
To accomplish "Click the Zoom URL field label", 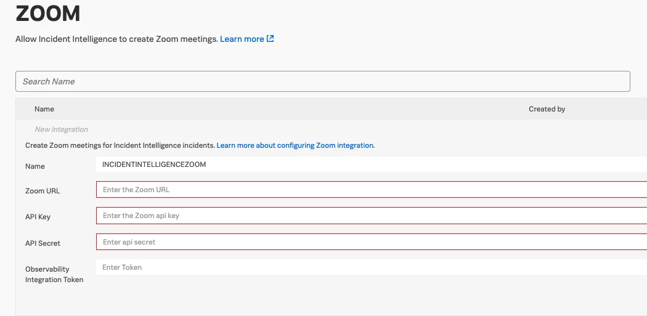I will pos(43,191).
